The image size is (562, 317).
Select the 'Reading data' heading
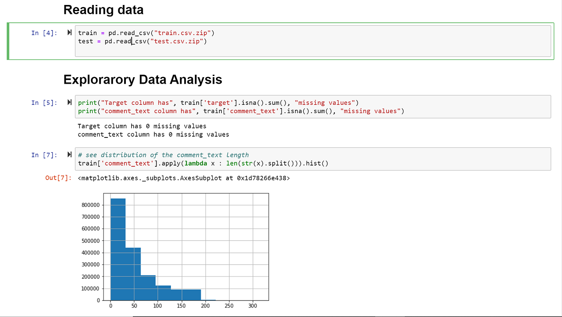(x=103, y=9)
